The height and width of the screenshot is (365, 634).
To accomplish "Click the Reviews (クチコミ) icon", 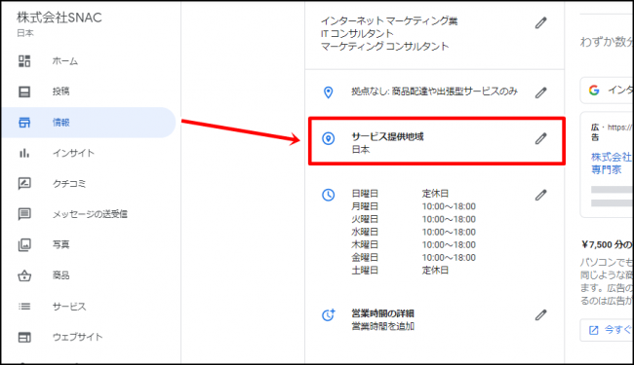I will point(24,184).
